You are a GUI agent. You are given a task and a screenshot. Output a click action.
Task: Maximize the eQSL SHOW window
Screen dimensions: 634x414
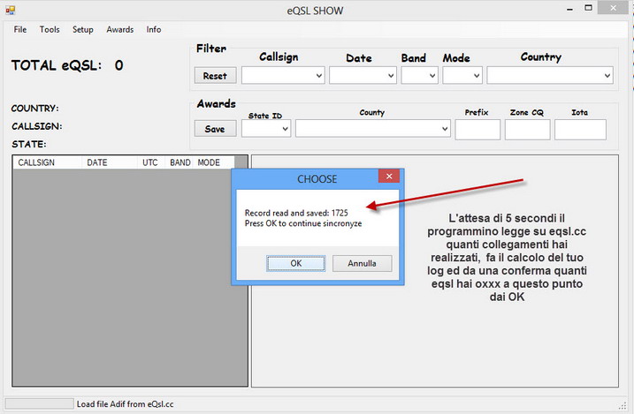click(588, 8)
